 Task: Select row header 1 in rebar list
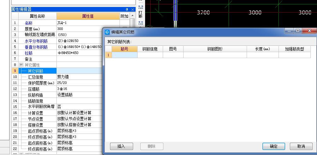(x=109, y=55)
